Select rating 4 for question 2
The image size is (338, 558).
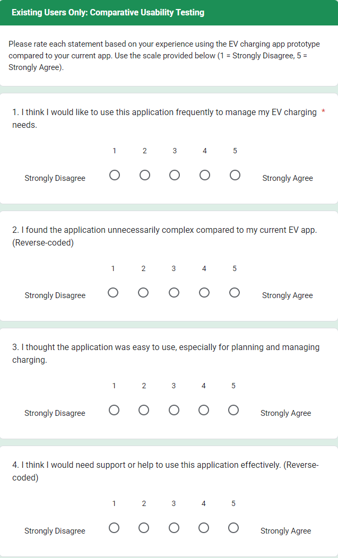click(204, 292)
